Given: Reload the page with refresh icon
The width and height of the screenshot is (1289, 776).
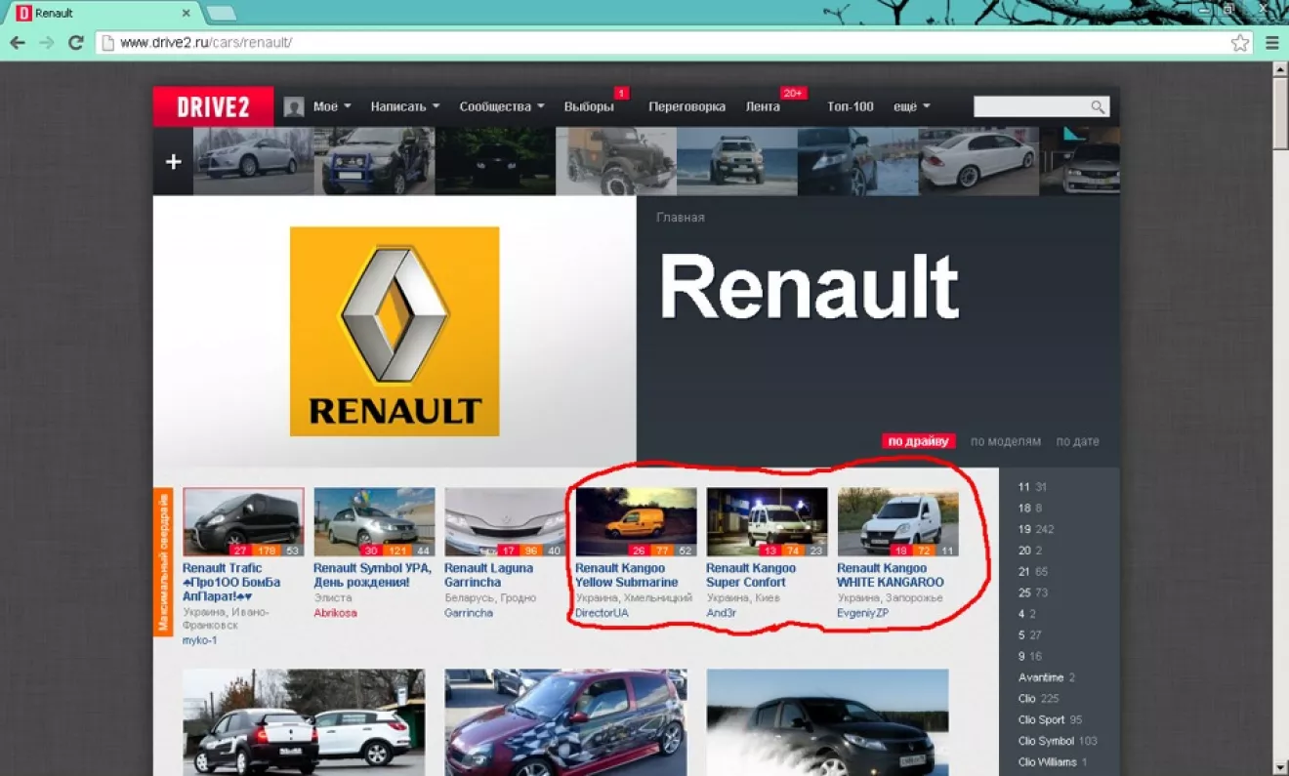Looking at the screenshot, I should point(75,43).
